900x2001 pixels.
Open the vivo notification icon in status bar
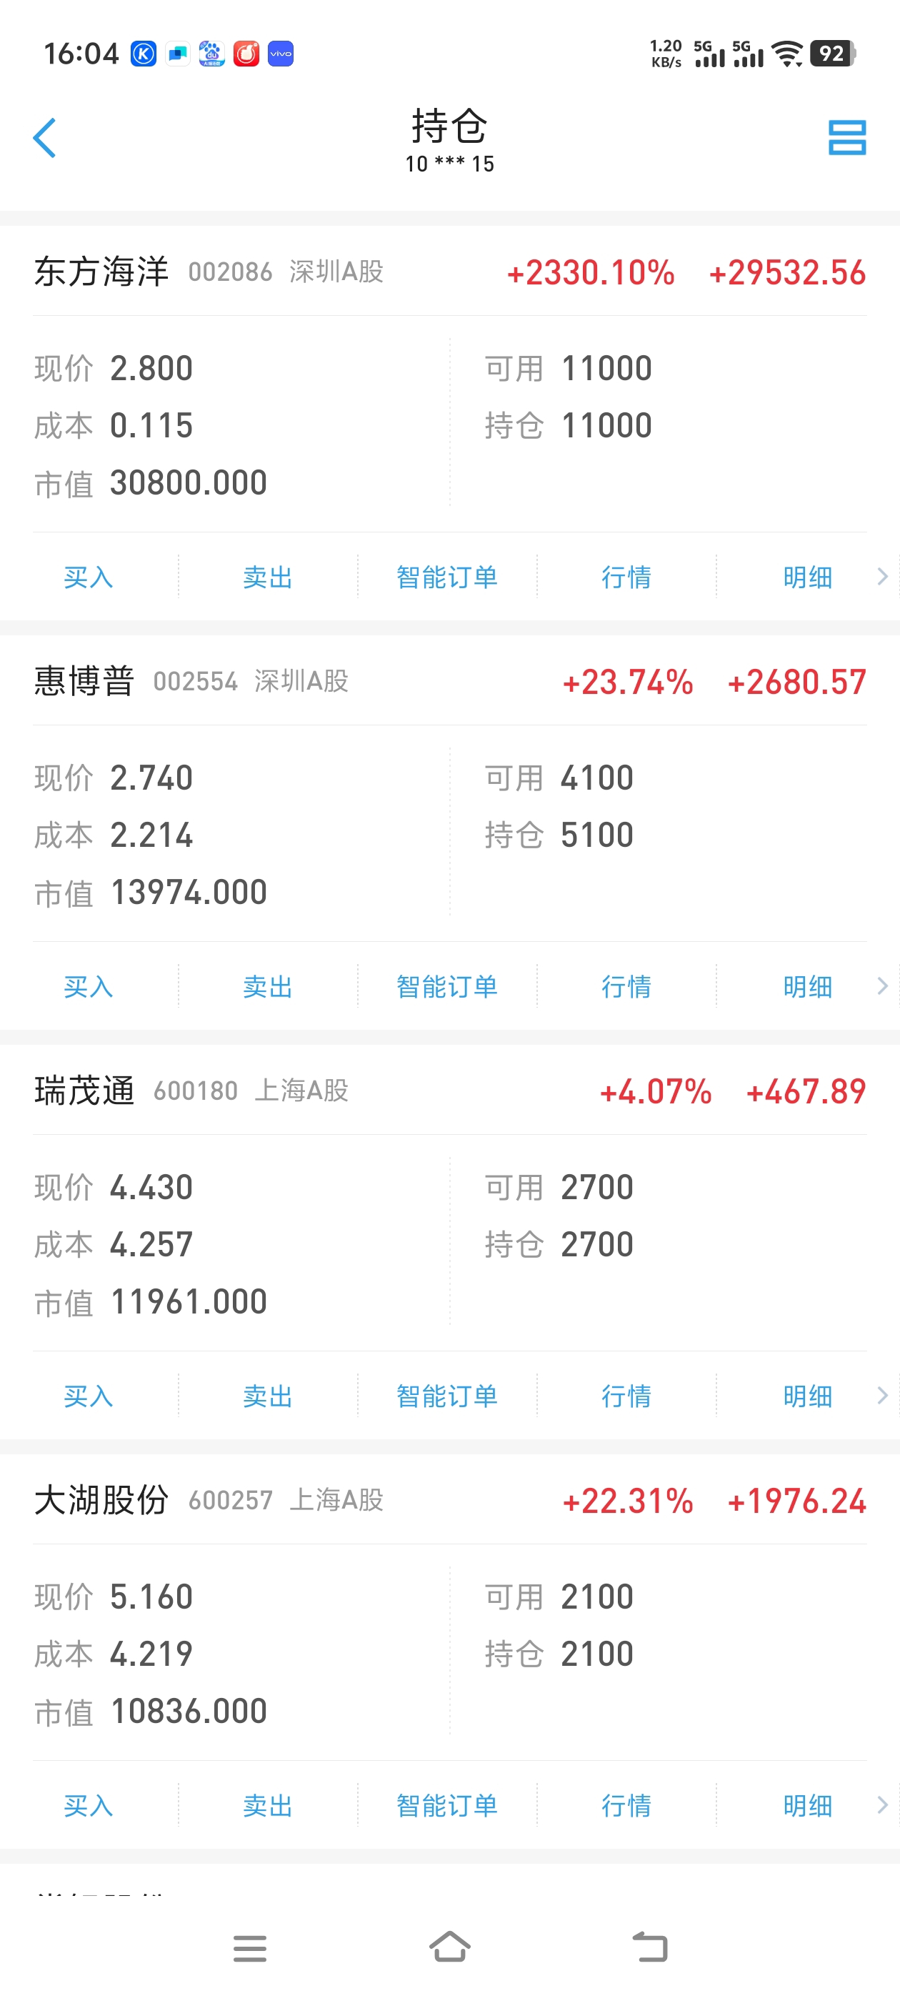coord(280,54)
